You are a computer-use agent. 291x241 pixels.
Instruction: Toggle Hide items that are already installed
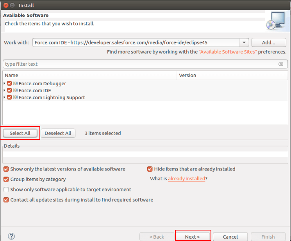tap(150, 169)
